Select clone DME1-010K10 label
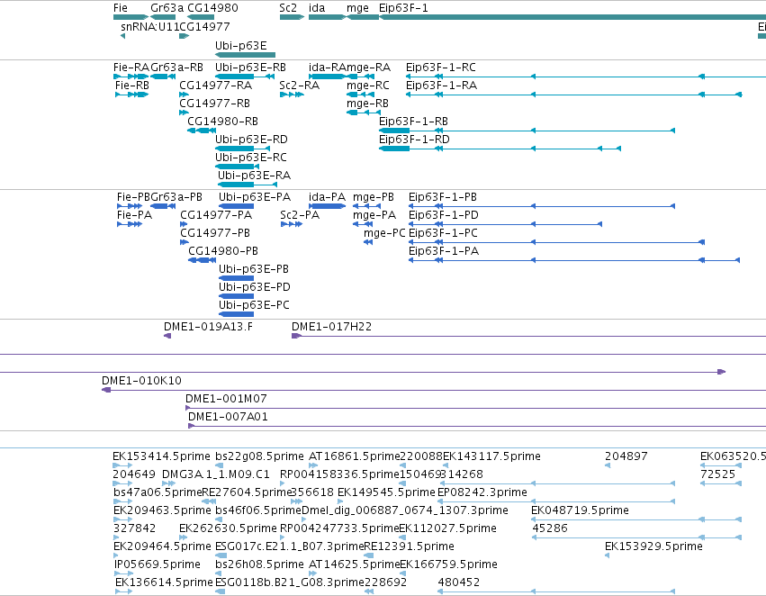 pyautogui.click(x=141, y=380)
